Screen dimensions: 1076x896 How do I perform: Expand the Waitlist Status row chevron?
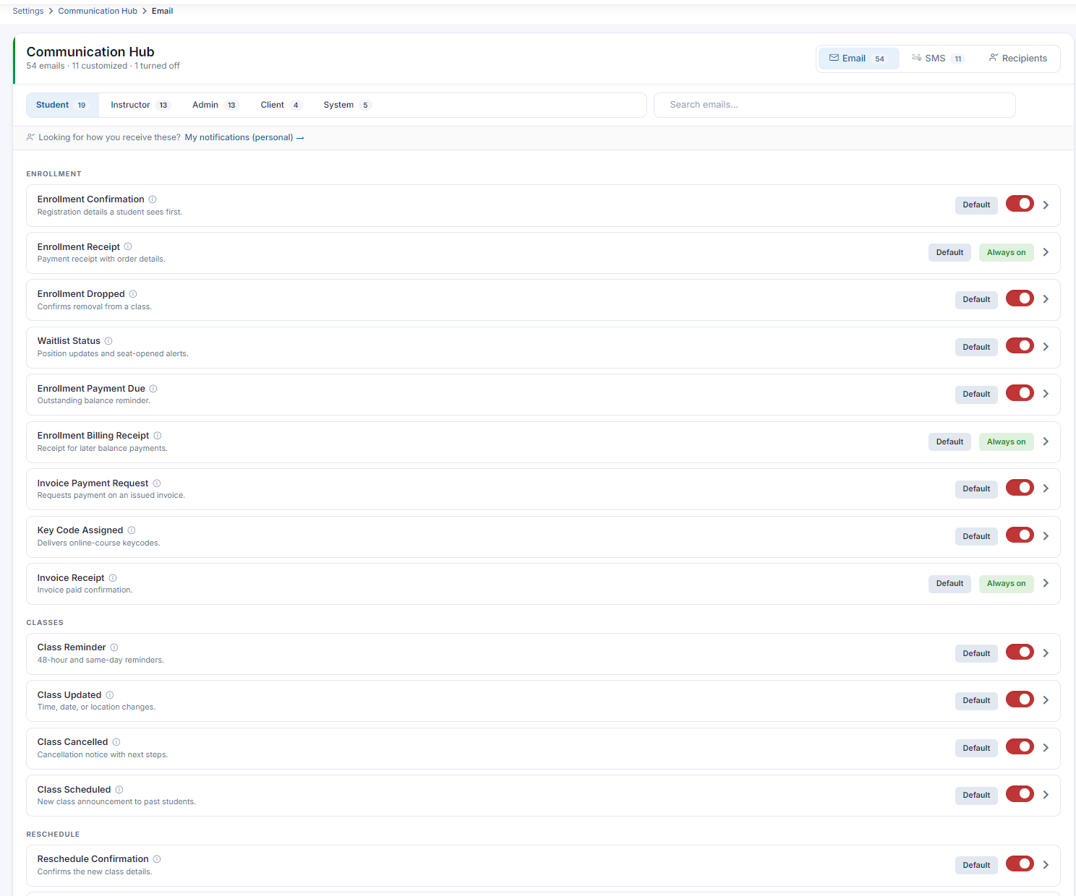pyautogui.click(x=1046, y=347)
